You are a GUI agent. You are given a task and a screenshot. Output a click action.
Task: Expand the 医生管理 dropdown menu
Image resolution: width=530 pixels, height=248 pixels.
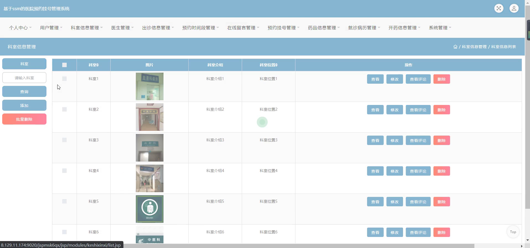[122, 28]
